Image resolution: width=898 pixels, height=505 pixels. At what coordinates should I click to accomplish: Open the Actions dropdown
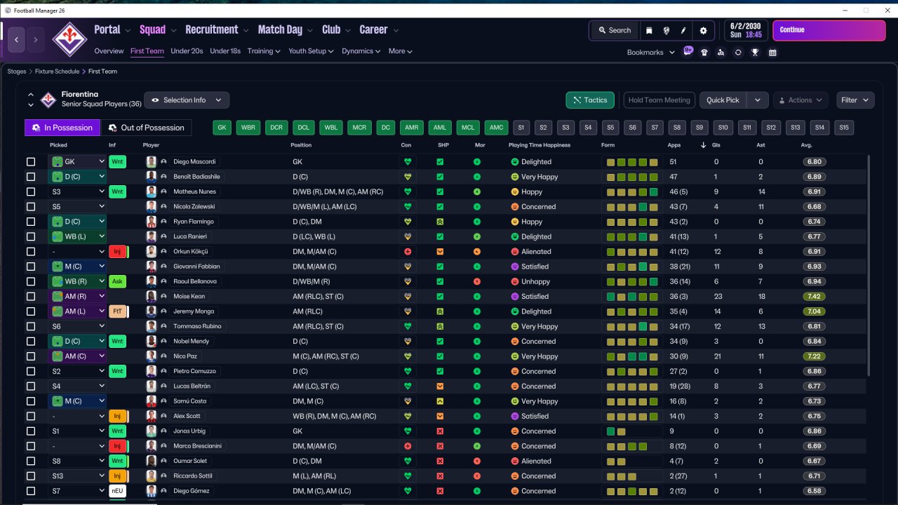800,100
